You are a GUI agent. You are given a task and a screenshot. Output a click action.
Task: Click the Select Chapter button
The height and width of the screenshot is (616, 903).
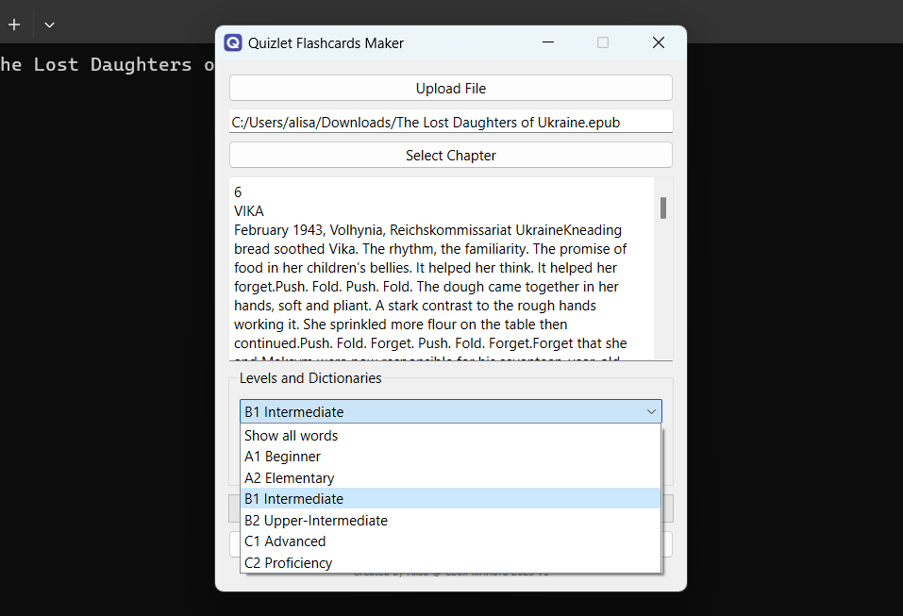[450, 156]
